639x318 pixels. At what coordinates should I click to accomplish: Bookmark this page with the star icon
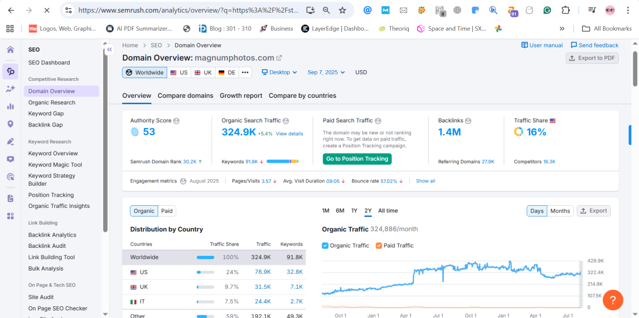click(342, 10)
